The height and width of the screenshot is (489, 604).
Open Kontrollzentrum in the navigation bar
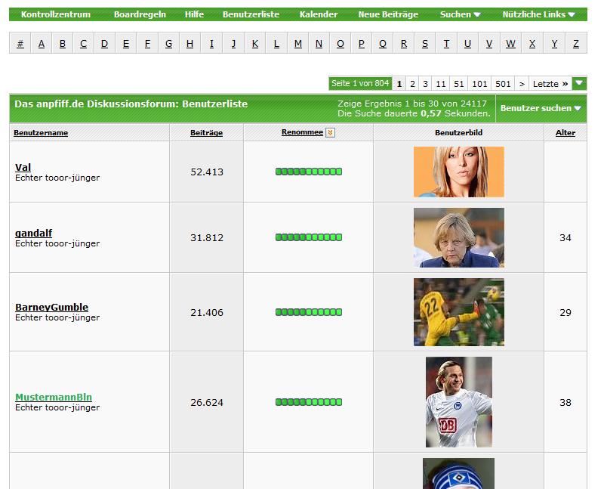pos(55,14)
